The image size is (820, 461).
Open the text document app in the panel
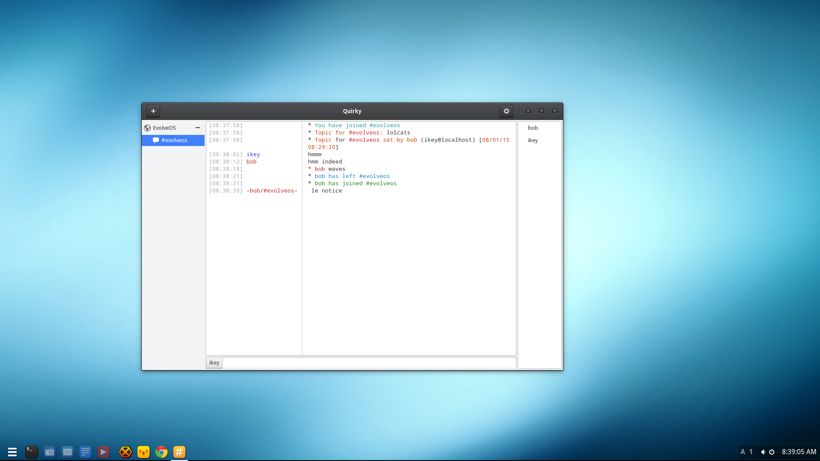click(x=85, y=452)
